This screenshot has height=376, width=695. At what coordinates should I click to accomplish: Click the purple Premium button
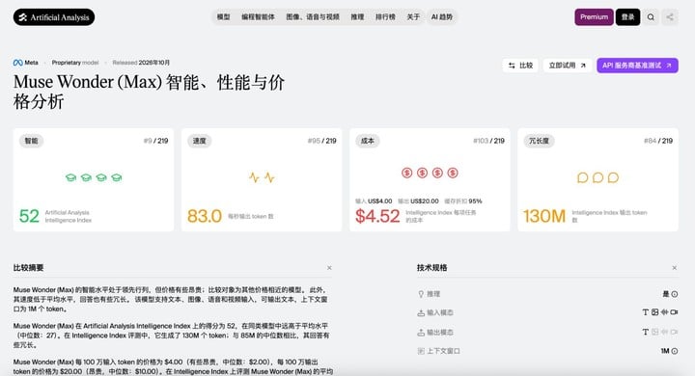click(x=594, y=17)
